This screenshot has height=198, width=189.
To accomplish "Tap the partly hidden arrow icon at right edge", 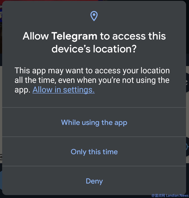I will point(187,82).
